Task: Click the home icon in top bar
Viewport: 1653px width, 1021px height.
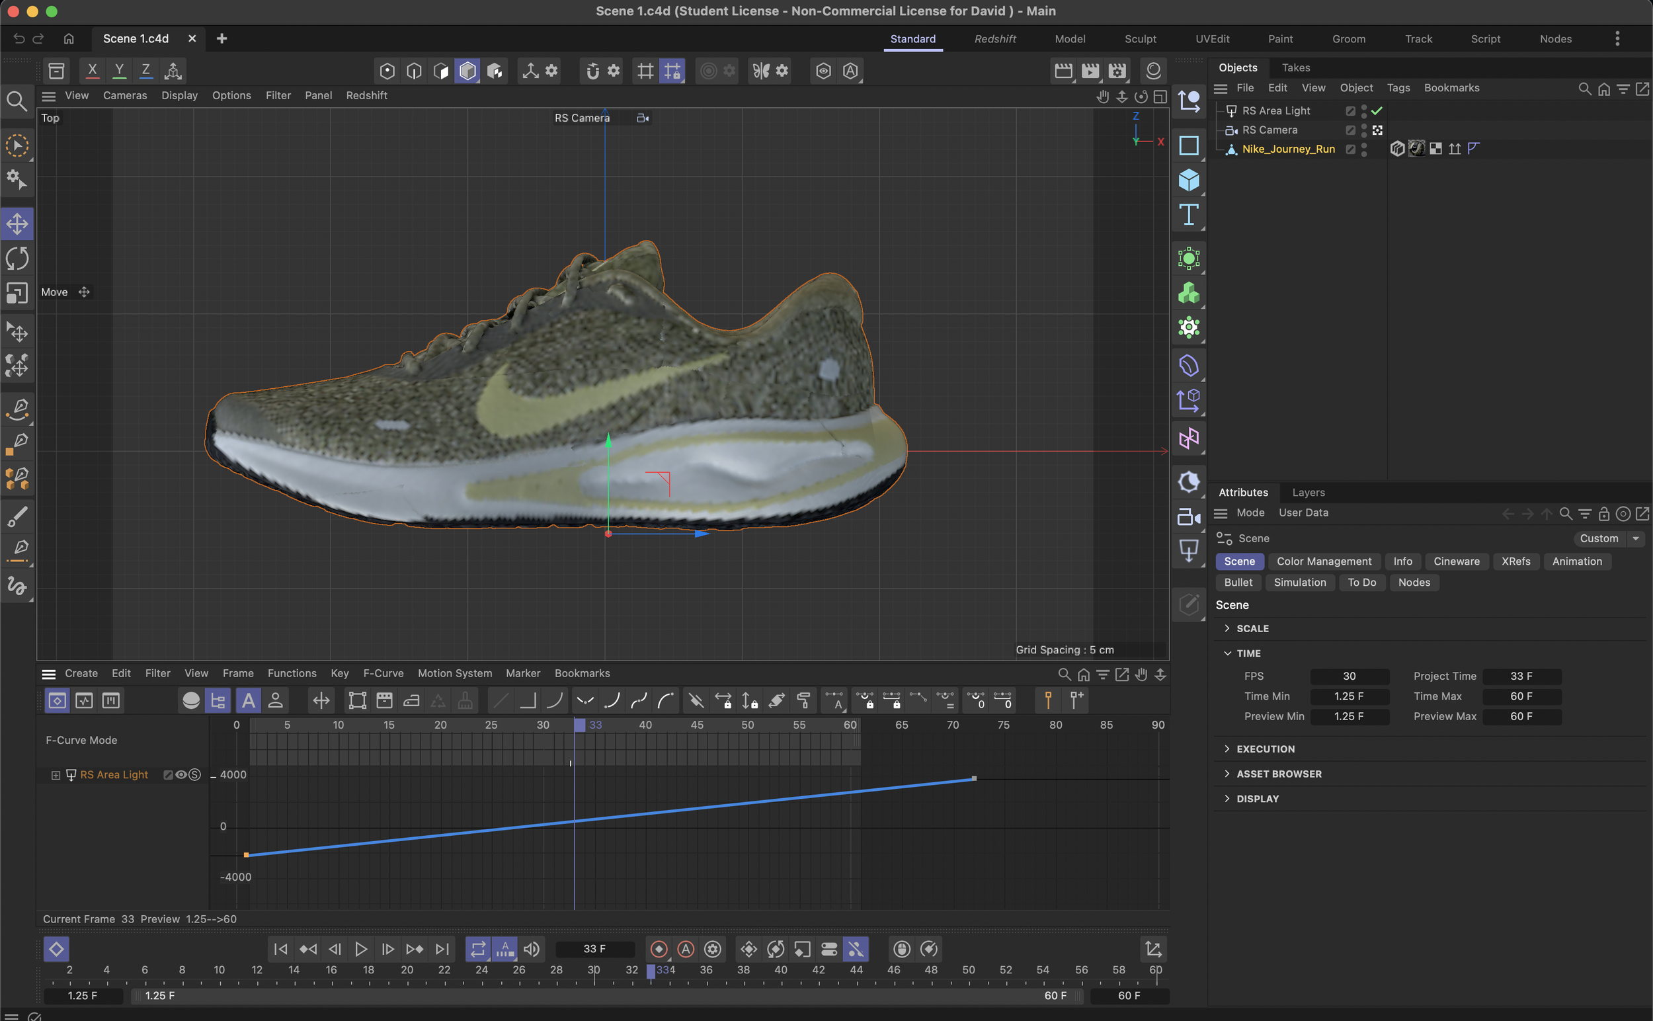Action: 69,38
